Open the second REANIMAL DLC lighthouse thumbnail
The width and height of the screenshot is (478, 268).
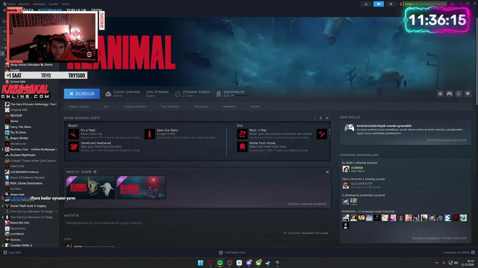141,187
